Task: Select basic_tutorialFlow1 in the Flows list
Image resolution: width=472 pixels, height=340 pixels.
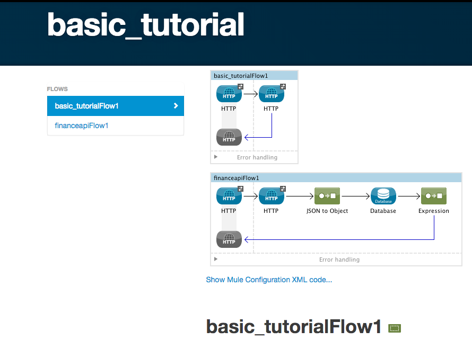Action: click(87, 106)
